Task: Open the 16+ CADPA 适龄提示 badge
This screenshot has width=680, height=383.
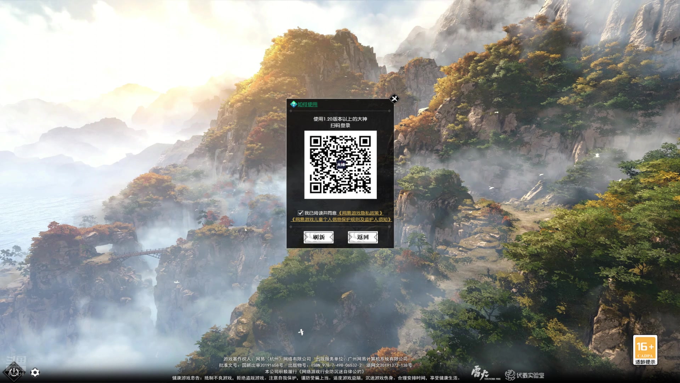Action: click(645, 350)
